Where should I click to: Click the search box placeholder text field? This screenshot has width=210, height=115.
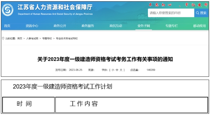tap(171, 13)
